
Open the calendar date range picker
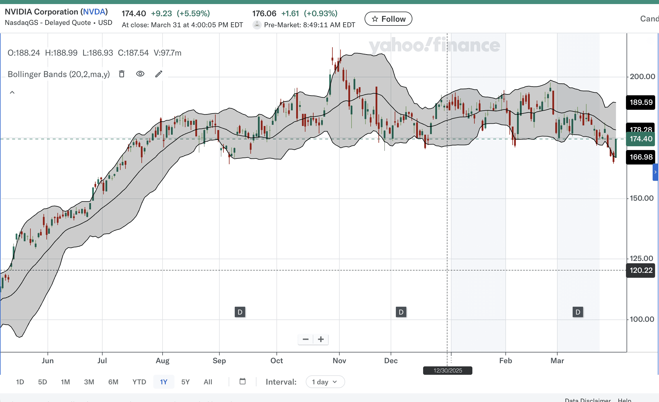point(243,381)
